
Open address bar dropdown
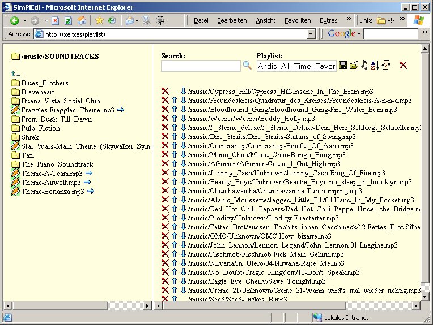[311, 34]
